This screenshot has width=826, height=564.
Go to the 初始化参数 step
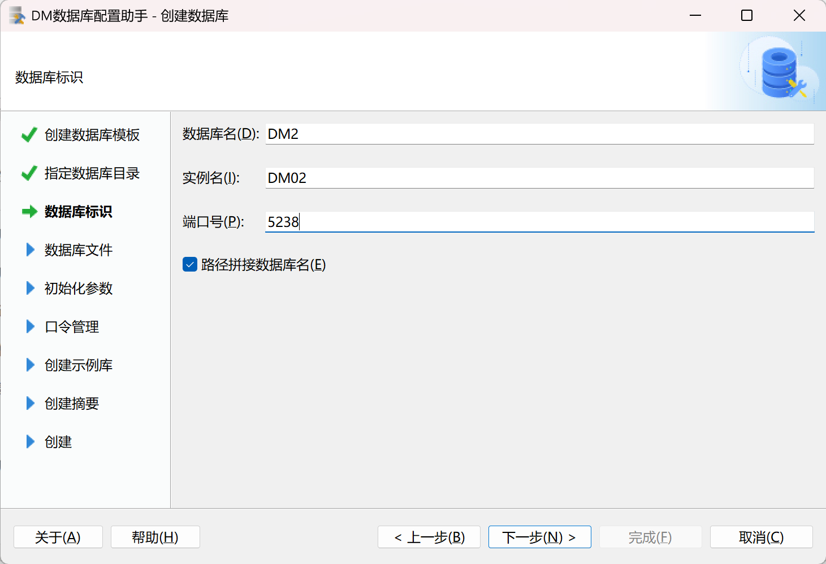pyautogui.click(x=79, y=288)
